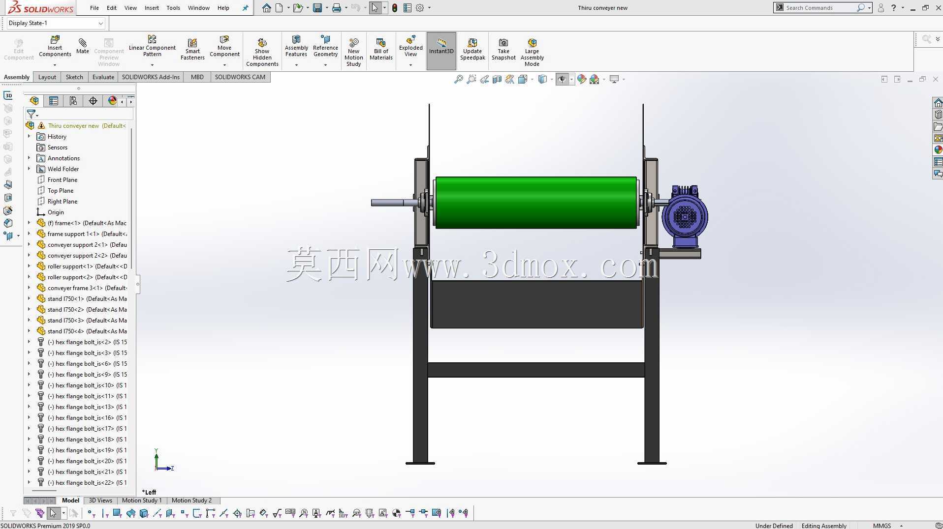Switch to the SOLIDWORKS CAM tab
Viewport: 943px width, 529px height.
(x=240, y=77)
